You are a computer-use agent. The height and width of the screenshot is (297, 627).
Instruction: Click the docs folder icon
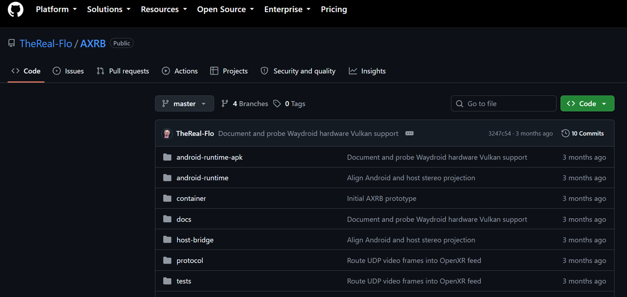coord(168,219)
